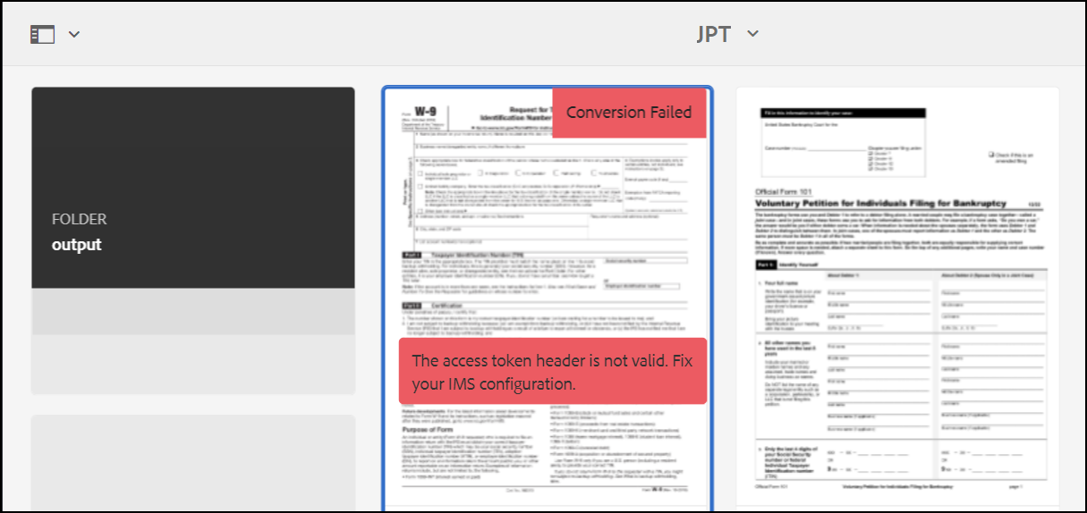Open the chevron dropdown beside JPT
The image size is (1087, 513).
752,34
